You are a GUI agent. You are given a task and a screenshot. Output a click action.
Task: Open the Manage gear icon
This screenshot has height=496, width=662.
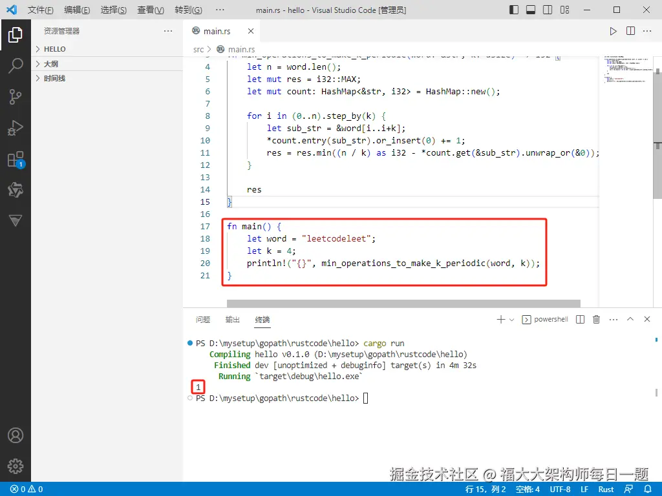[16, 466]
